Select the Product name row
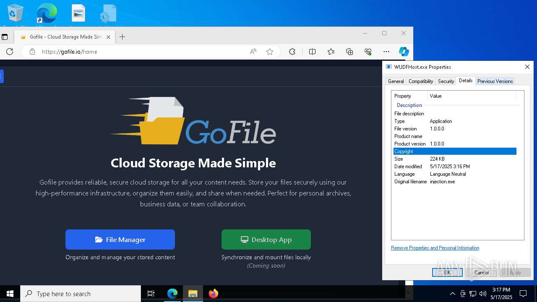 (x=455, y=136)
